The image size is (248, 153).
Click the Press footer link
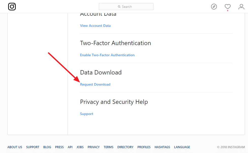pos(59,147)
